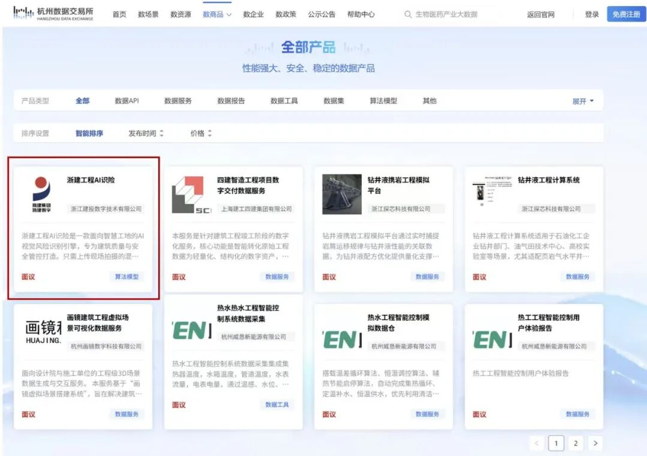Screen dimensions: 647x456
Task: Filter products by 数据集
Action: click(334, 101)
